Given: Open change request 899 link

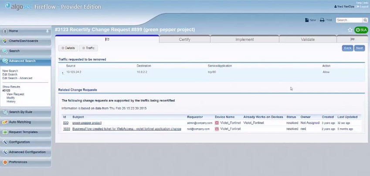Looking at the screenshot, I should tap(66, 123).
